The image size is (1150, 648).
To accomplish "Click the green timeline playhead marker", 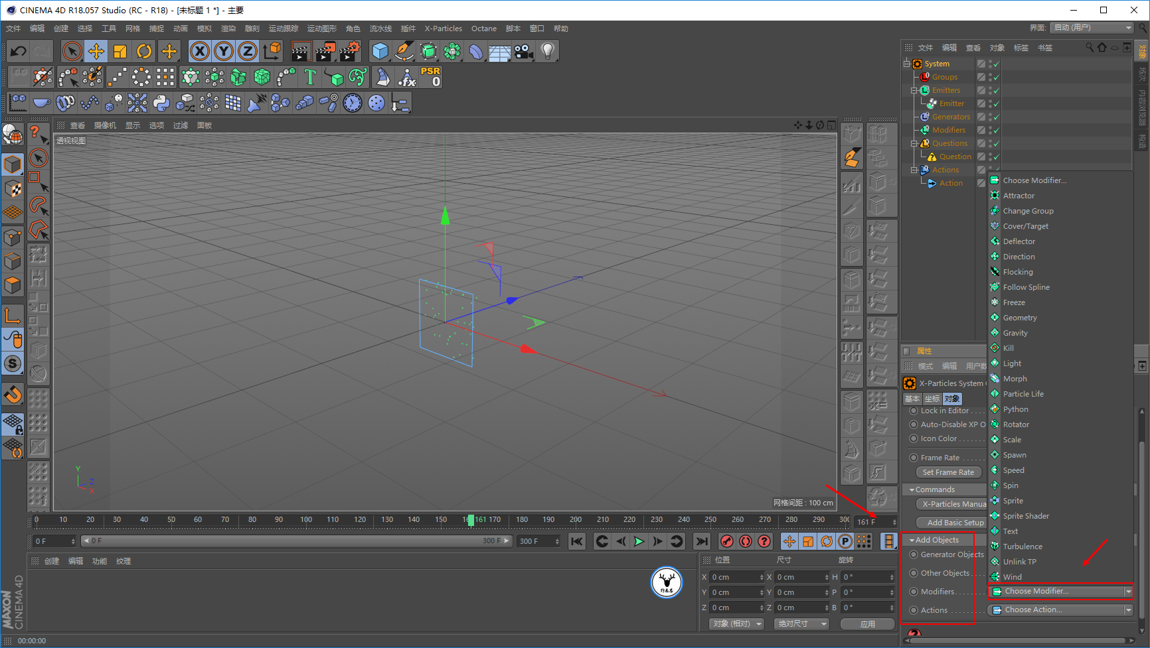I will point(471,520).
